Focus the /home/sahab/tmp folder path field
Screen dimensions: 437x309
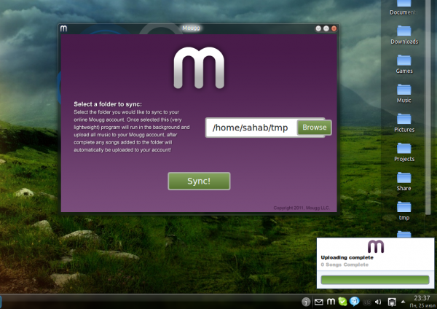251,128
